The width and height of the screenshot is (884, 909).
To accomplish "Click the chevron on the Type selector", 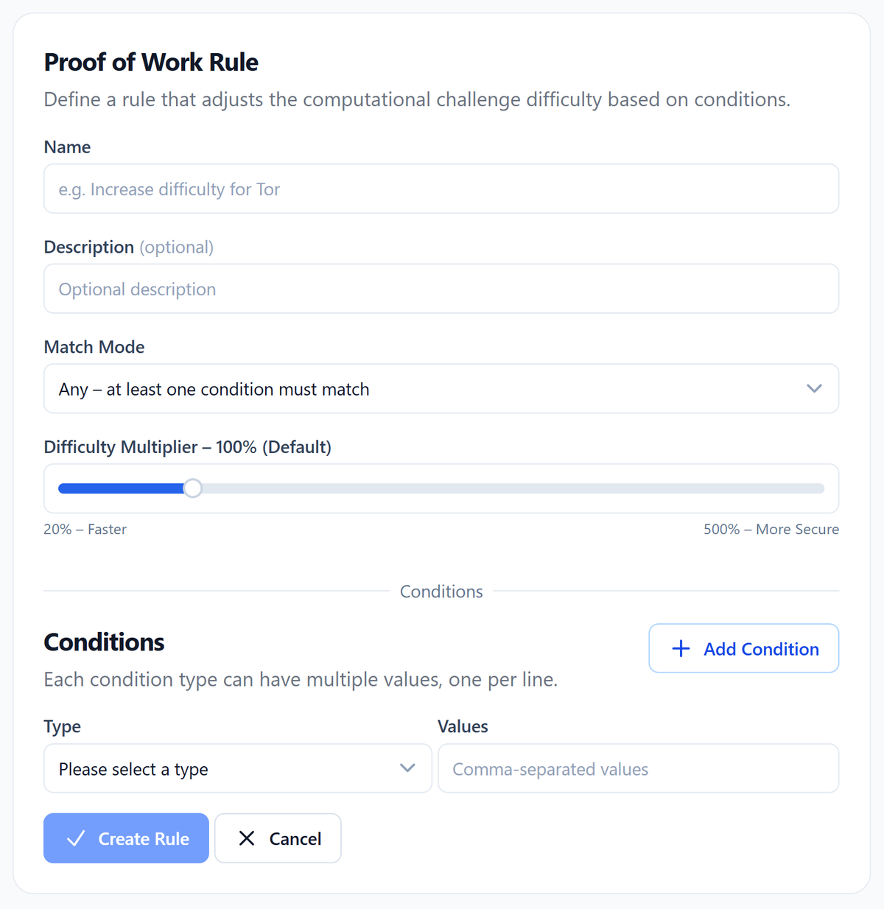I will (407, 768).
